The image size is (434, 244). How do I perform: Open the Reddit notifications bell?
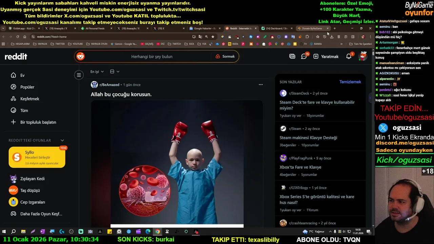tap(349, 56)
